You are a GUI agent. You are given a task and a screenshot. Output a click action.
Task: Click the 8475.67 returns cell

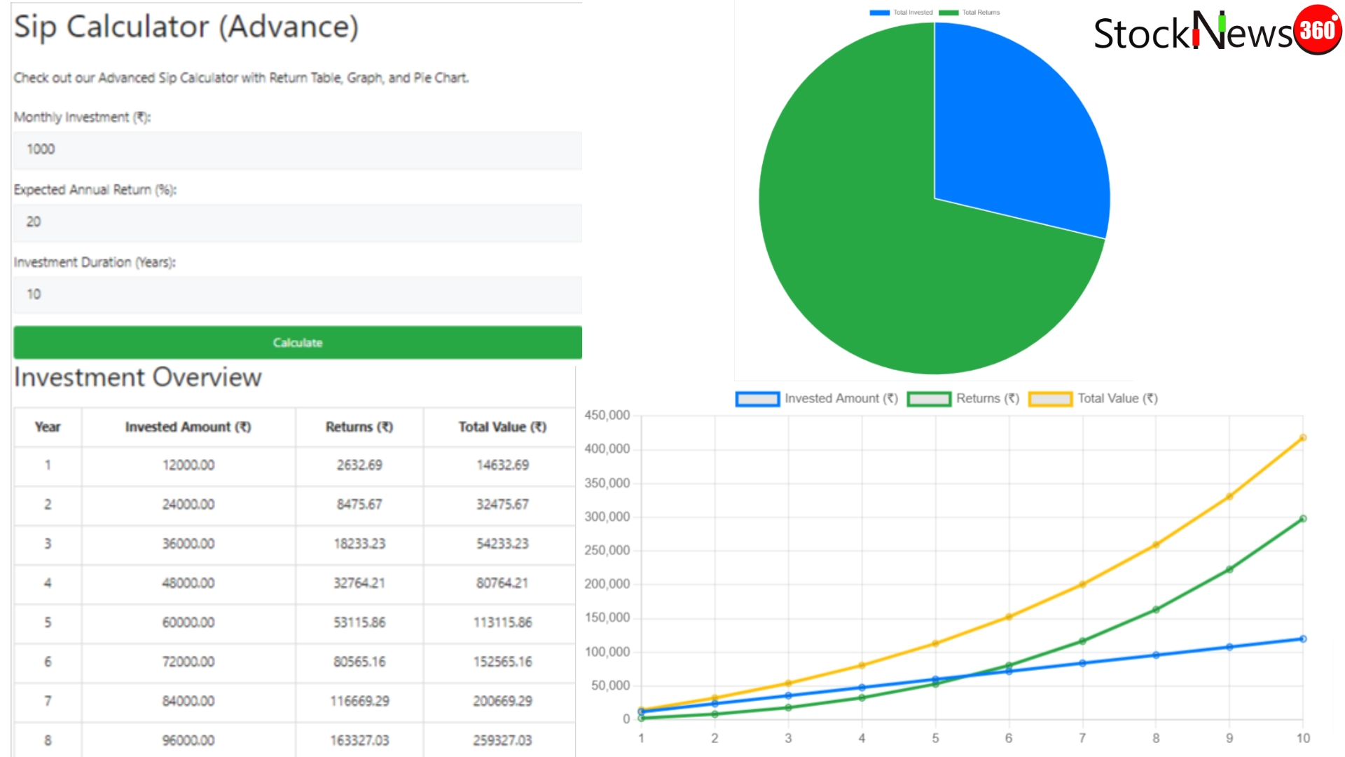point(359,505)
